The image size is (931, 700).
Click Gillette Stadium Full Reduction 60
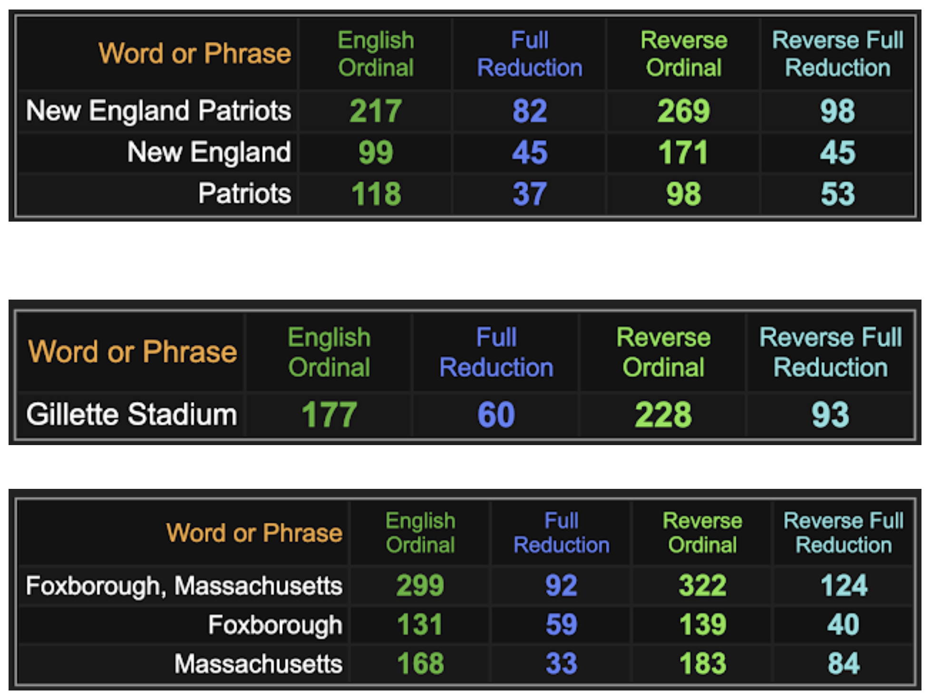[496, 414]
